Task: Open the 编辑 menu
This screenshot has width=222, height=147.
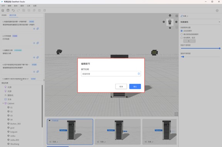Action: [10, 6]
